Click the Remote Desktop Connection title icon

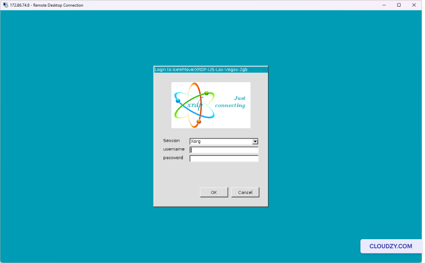[6, 5]
